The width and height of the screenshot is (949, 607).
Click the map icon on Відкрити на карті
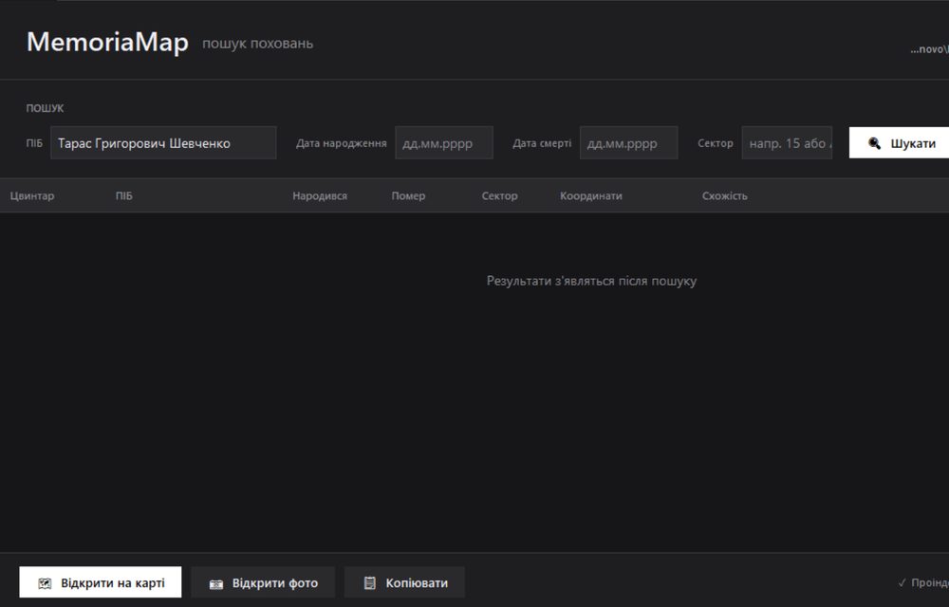point(45,583)
